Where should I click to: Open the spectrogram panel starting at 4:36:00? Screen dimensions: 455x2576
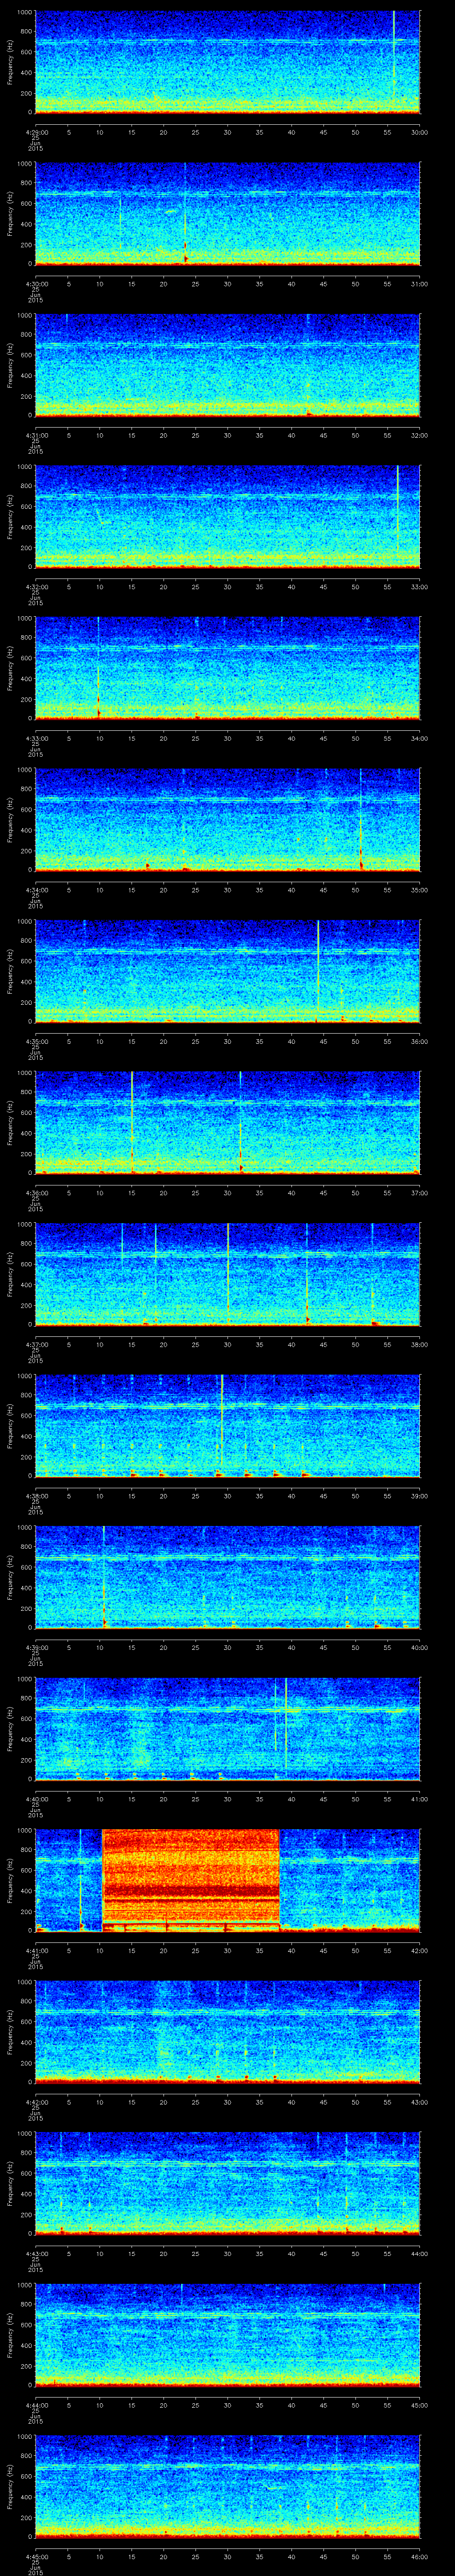pos(227,1122)
